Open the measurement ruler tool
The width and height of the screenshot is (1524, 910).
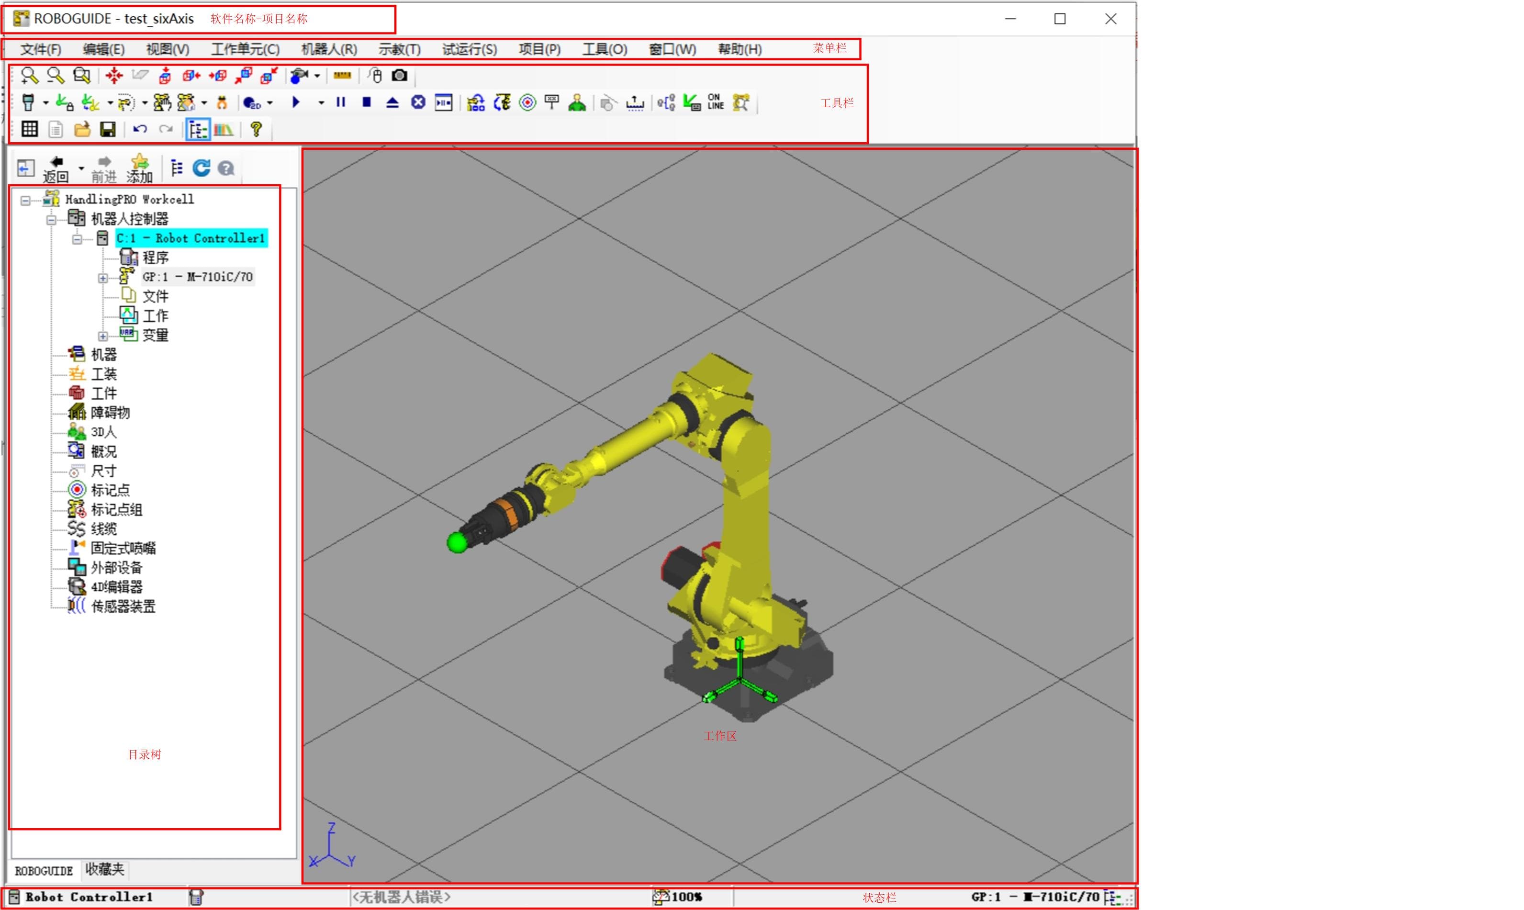click(342, 76)
